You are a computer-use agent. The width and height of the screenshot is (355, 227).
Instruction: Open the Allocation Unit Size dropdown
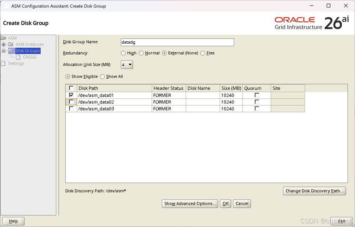coord(127,65)
